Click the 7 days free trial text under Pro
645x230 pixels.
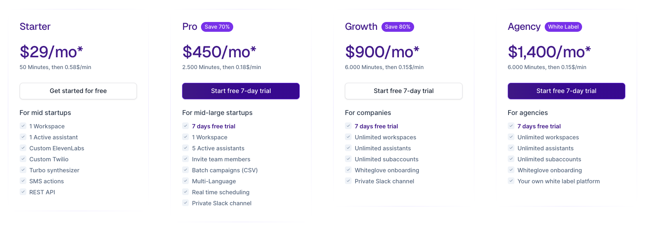tap(214, 126)
